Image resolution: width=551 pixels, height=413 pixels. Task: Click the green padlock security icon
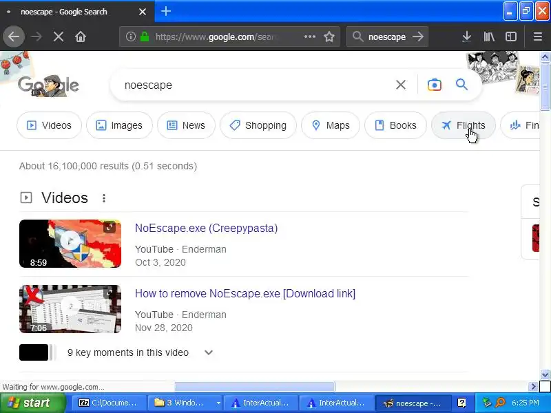[x=145, y=36]
